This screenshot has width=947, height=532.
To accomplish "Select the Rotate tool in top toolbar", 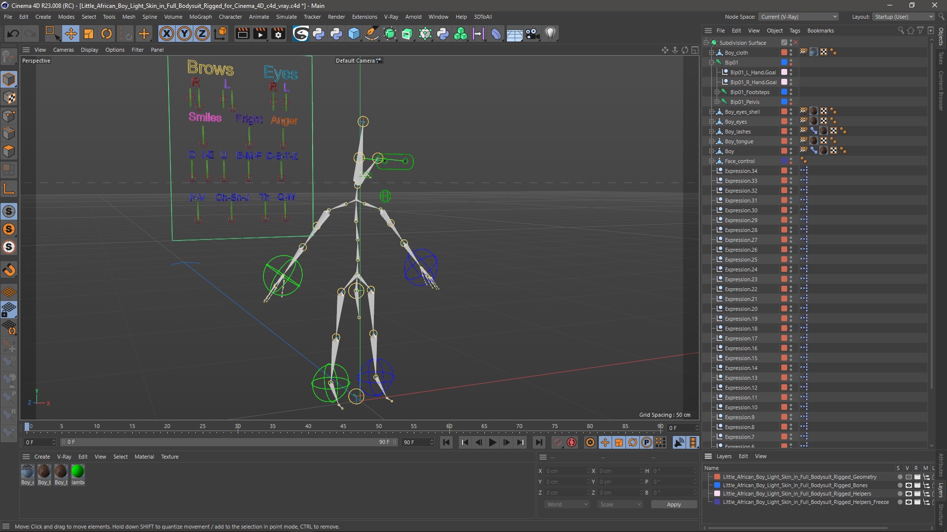I will (x=107, y=33).
